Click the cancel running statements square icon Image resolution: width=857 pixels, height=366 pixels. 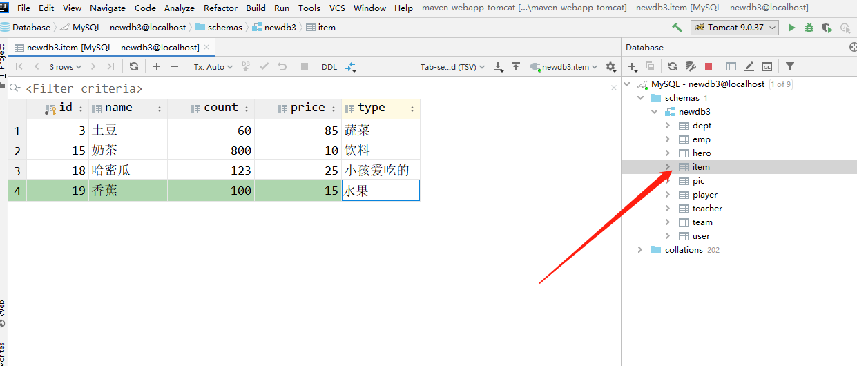[x=305, y=67]
